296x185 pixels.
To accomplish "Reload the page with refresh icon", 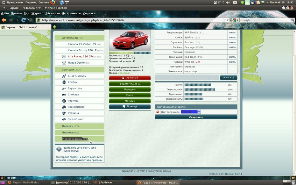I will click(x=24, y=20).
